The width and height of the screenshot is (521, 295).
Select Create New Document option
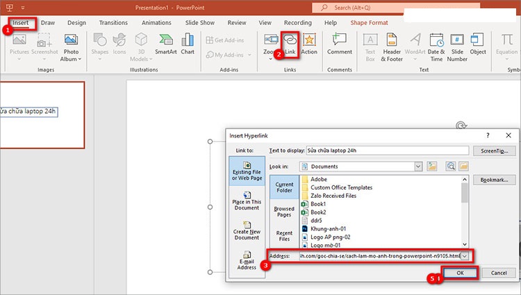247,231
